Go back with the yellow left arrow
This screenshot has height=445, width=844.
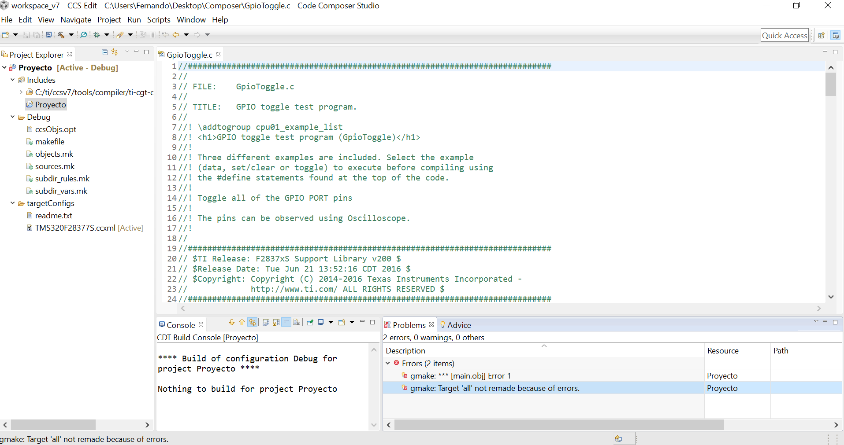(x=176, y=35)
